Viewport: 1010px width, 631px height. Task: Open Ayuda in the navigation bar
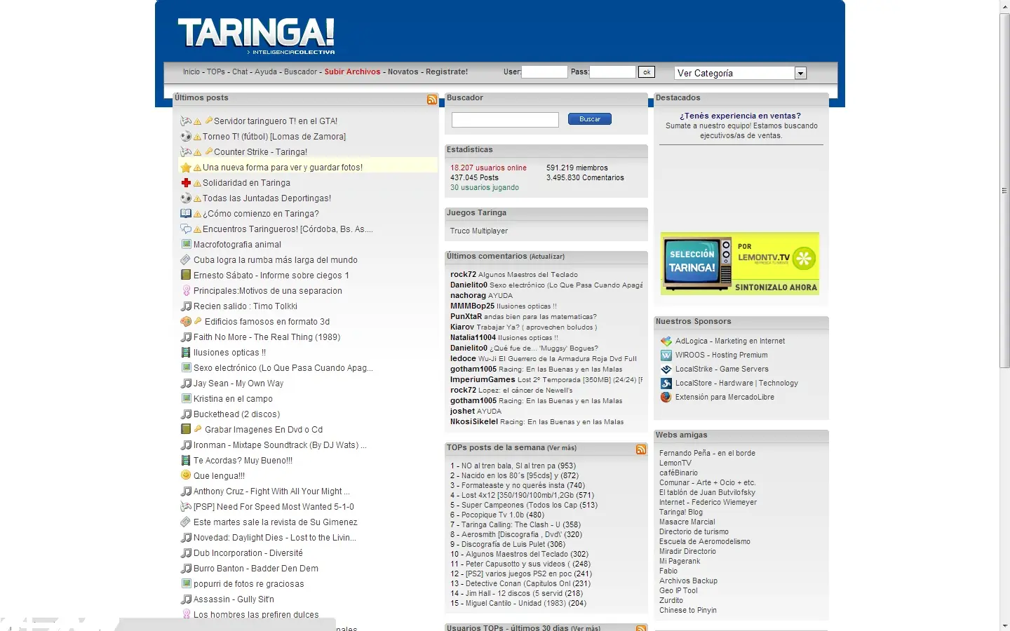(x=266, y=72)
